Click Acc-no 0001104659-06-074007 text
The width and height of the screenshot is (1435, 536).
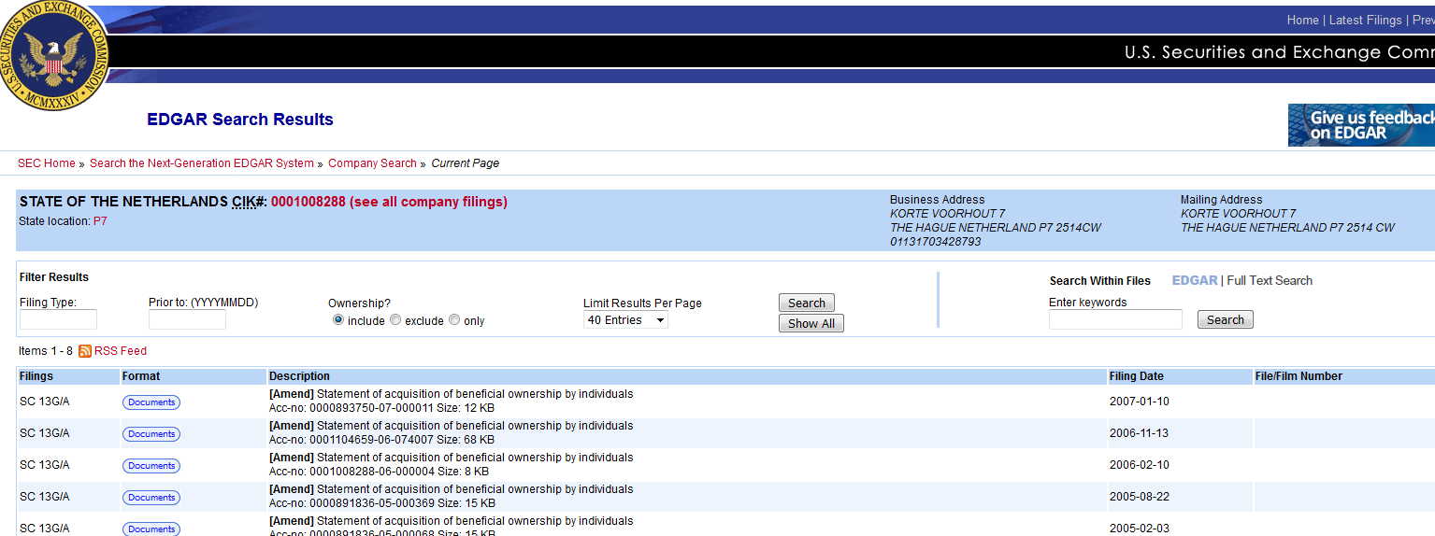[x=351, y=440]
